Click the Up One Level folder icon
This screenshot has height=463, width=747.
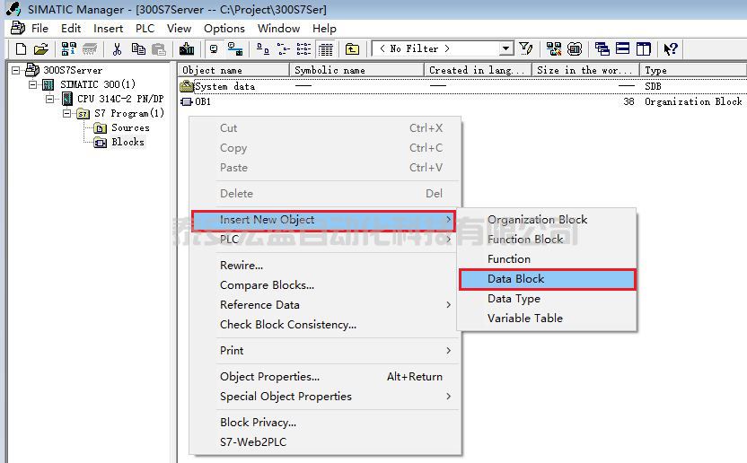pyautogui.click(x=352, y=49)
